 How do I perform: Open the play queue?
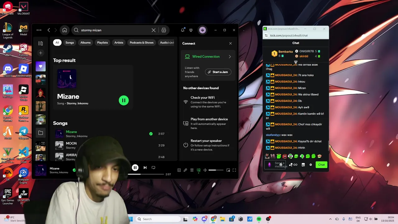point(192,170)
